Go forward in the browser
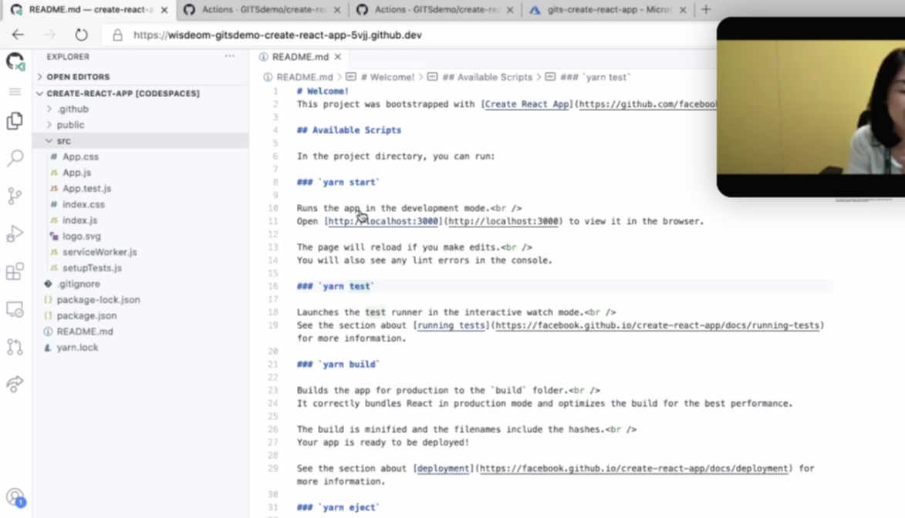The image size is (905, 518). pos(49,35)
